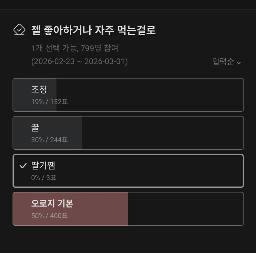Click the unfilled right side of 오로지 기본 row
The height and width of the screenshot is (253, 256).
click(x=185, y=209)
